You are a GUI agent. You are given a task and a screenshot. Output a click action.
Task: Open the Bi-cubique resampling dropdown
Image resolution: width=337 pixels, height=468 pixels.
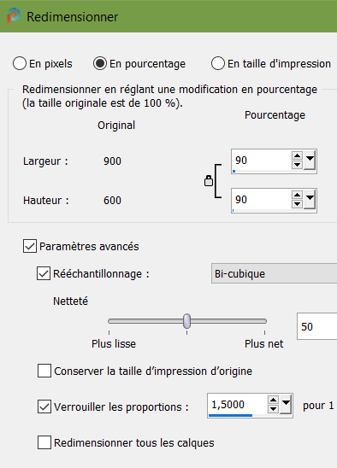tap(274, 273)
